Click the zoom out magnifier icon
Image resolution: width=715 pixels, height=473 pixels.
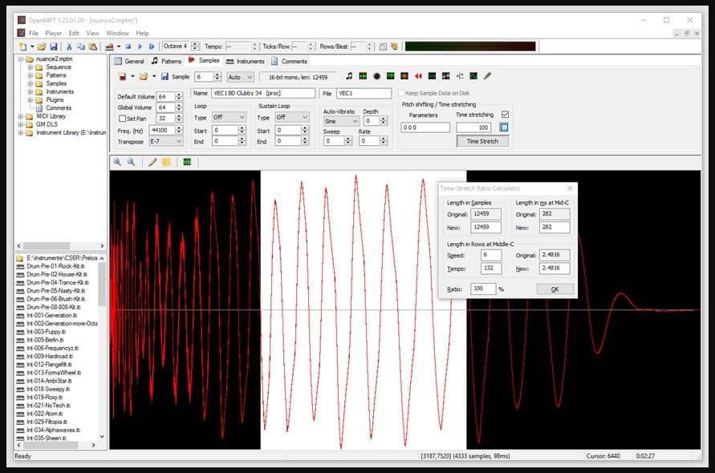(132, 162)
